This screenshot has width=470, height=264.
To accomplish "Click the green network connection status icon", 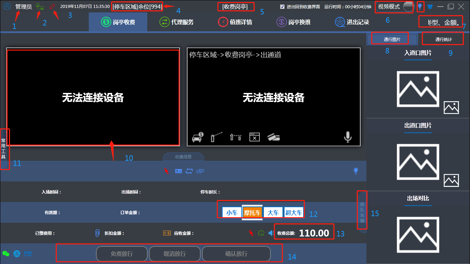I will tap(40, 6).
